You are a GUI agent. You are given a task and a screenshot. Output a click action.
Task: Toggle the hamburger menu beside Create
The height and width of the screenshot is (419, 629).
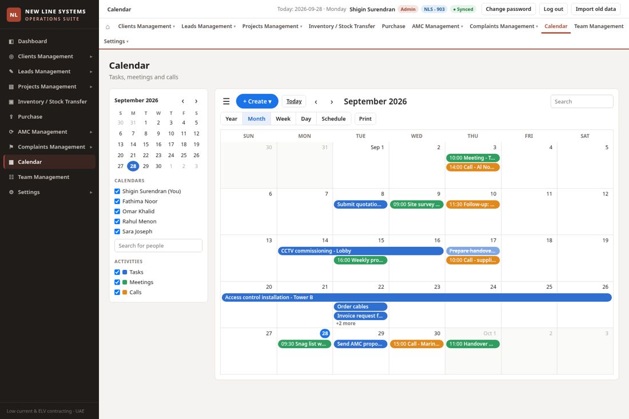(226, 101)
